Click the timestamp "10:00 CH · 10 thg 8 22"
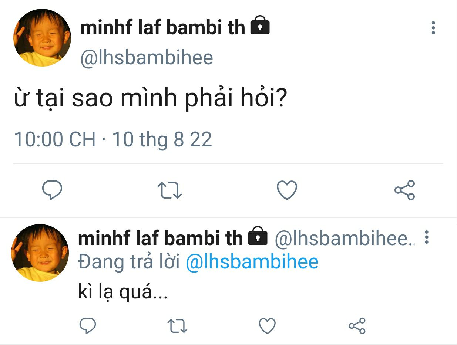The width and height of the screenshot is (457, 345). pyautogui.click(x=113, y=140)
